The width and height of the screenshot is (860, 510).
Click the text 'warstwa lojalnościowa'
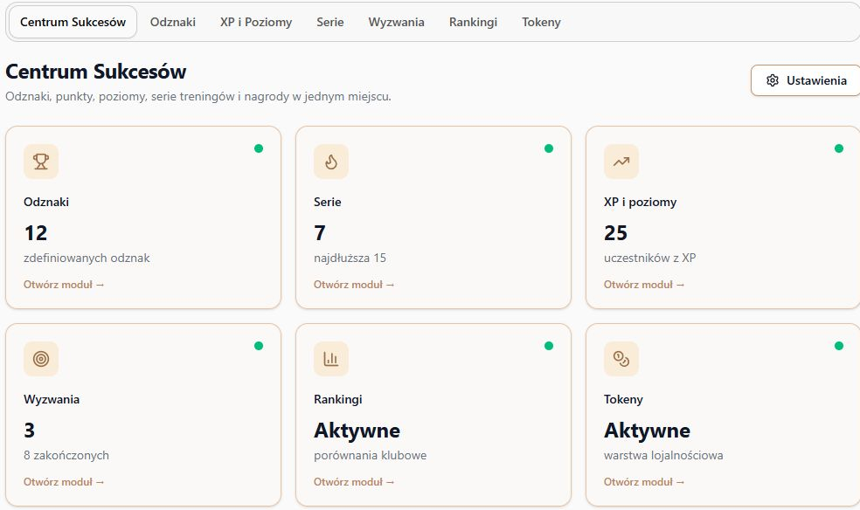[663, 455]
